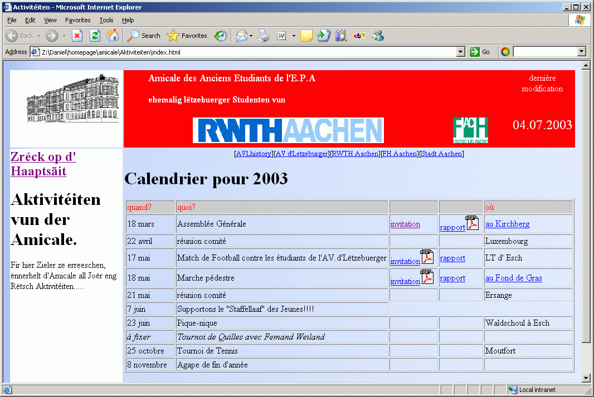This screenshot has width=594, height=397.
Task: Open the Favorites menu in the menu bar
Action: pos(77,20)
